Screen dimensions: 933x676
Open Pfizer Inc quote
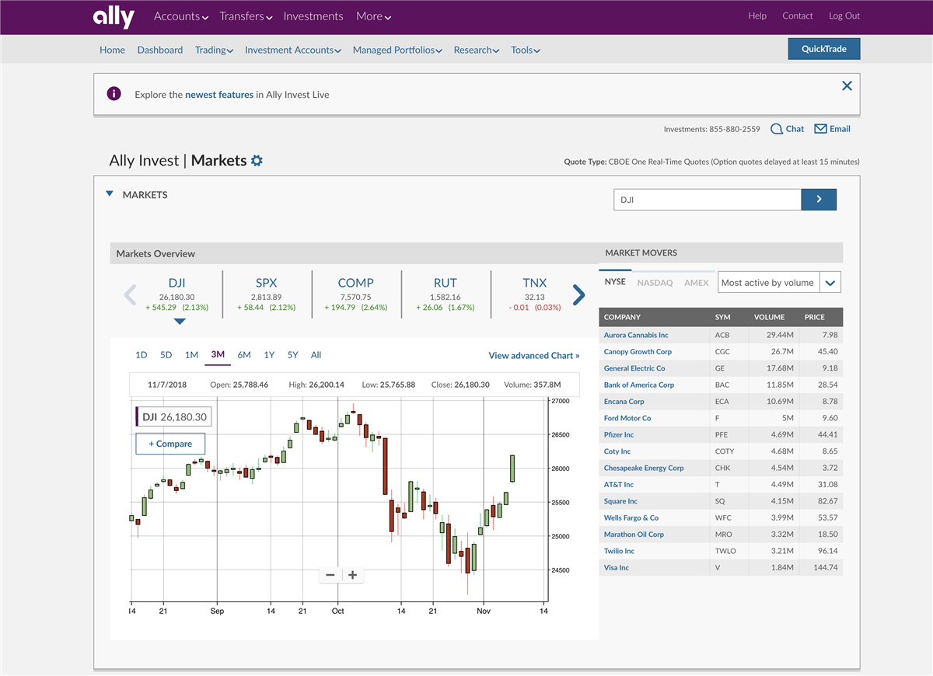click(x=619, y=435)
